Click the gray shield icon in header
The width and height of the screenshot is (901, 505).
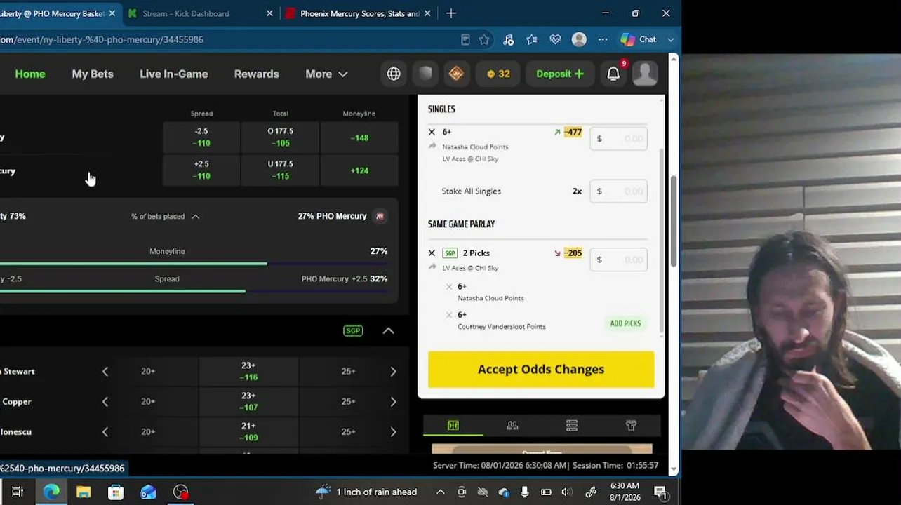point(425,74)
